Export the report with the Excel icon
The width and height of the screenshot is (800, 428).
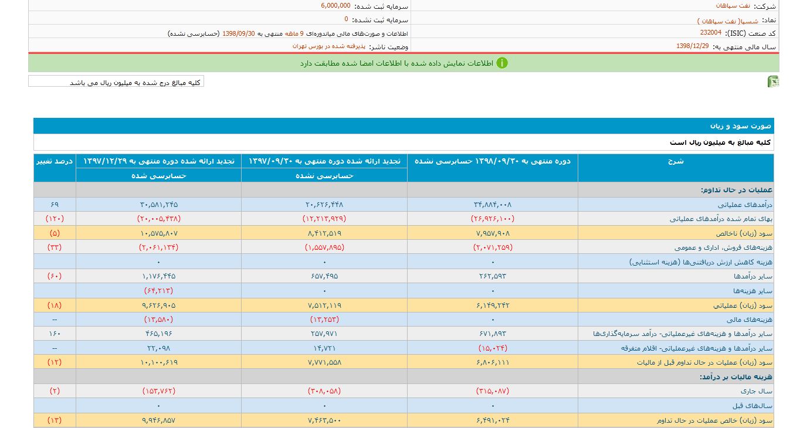[773, 81]
